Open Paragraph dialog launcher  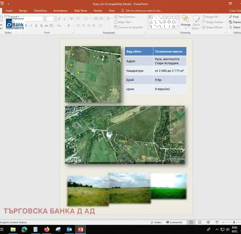pos(145,33)
